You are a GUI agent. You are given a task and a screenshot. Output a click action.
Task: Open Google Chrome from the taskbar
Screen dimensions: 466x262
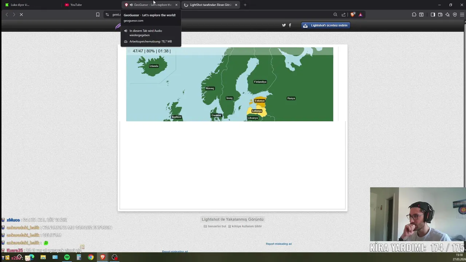pyautogui.click(x=91, y=257)
